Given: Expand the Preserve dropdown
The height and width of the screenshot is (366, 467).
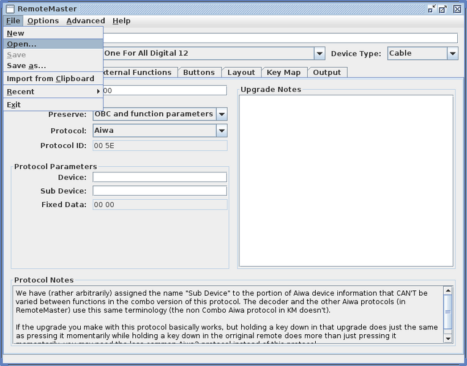Looking at the screenshot, I should click(222, 114).
